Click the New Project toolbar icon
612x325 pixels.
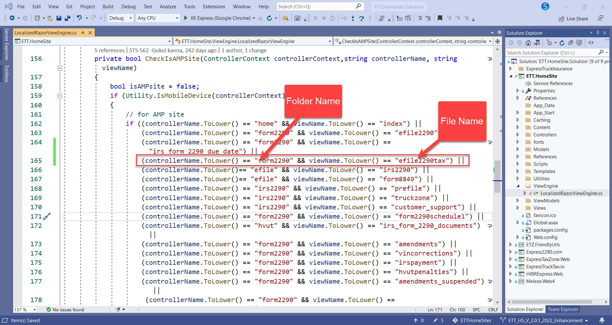[37, 18]
